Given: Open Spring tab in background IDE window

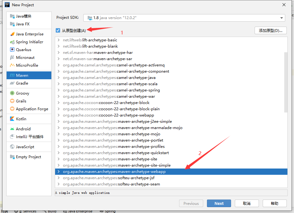Looking at the screenshot, I should [x=108, y=211].
